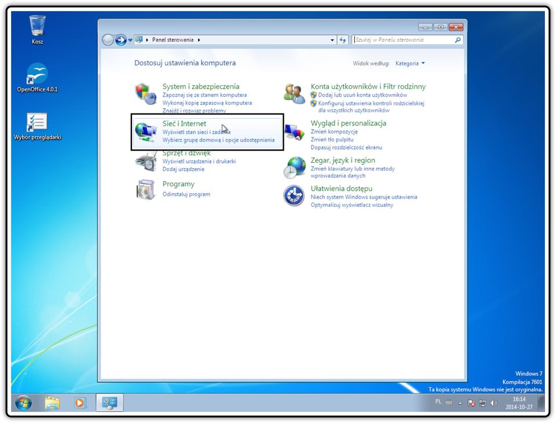Screen dimensions: 556x423
Task: Open the address bar history dropdown
Action: click(332, 40)
